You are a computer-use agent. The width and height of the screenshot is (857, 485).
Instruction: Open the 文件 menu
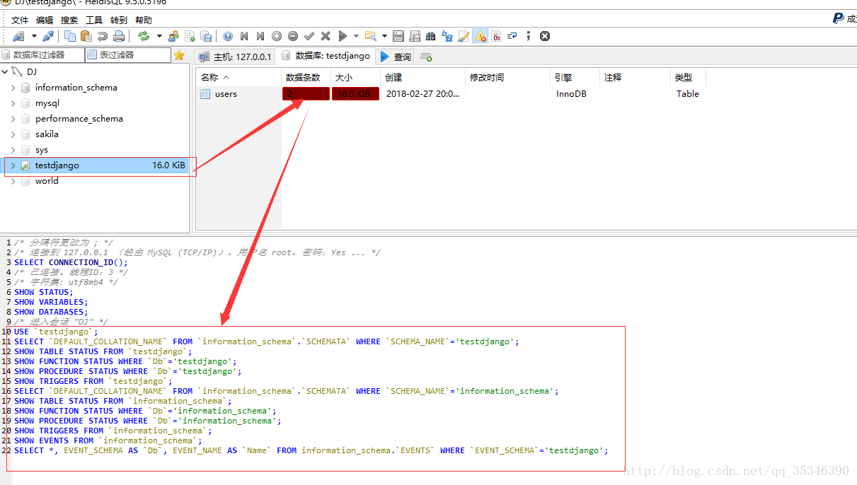point(20,21)
